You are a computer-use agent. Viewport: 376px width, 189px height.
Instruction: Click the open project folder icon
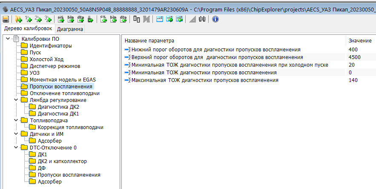(x=18, y=19)
